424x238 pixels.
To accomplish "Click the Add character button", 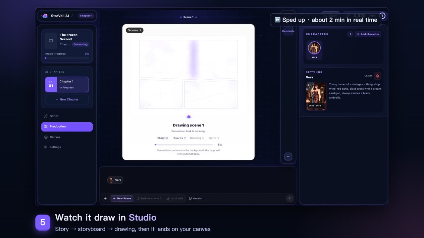I will [368, 34].
